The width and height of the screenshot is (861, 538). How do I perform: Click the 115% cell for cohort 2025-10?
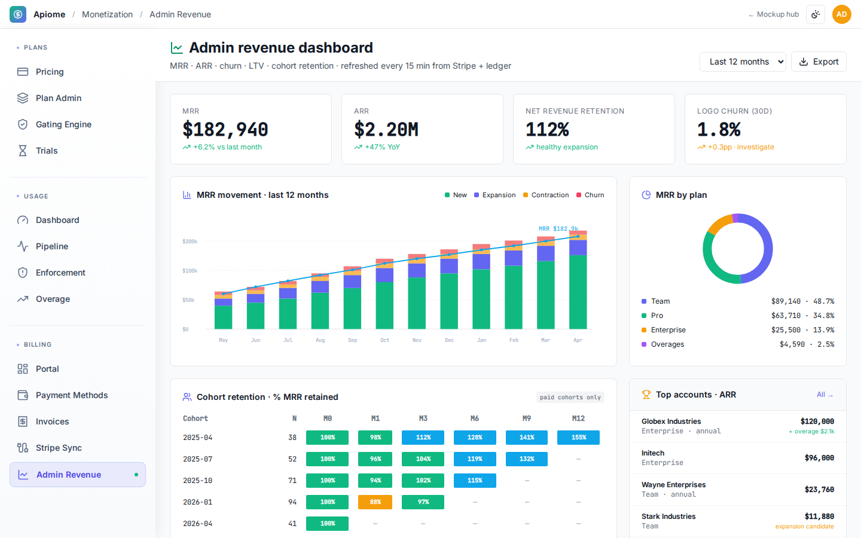click(x=475, y=481)
